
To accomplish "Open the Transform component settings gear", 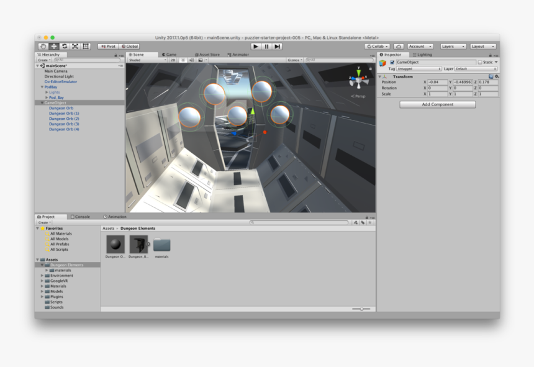I will coord(497,76).
